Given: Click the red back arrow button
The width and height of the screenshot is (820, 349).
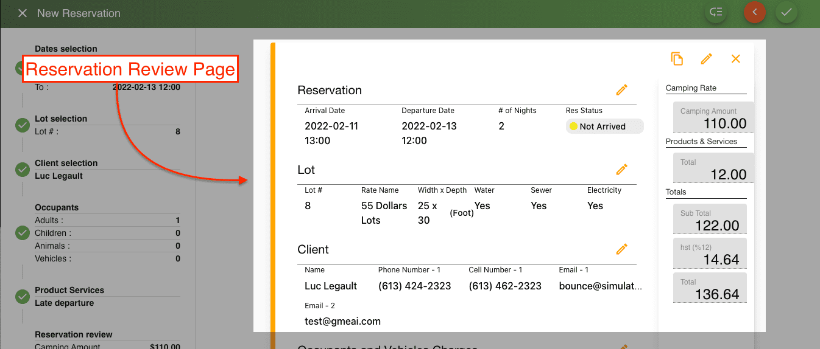Looking at the screenshot, I should pyautogui.click(x=755, y=12).
